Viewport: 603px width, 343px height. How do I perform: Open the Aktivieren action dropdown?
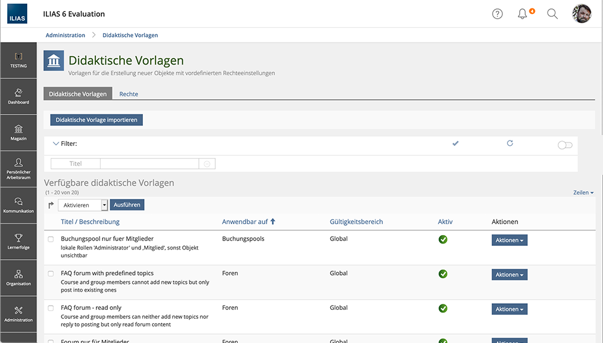pyautogui.click(x=83, y=205)
